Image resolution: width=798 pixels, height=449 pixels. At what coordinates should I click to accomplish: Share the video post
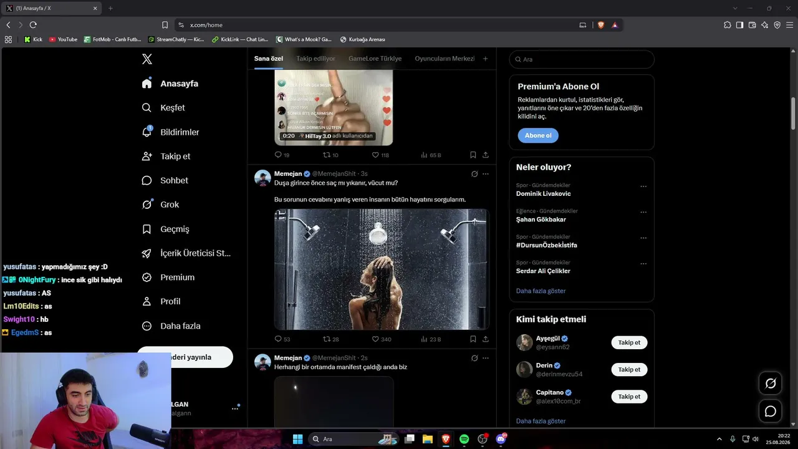(x=486, y=155)
